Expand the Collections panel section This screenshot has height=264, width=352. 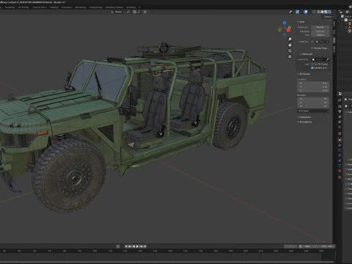(304, 117)
